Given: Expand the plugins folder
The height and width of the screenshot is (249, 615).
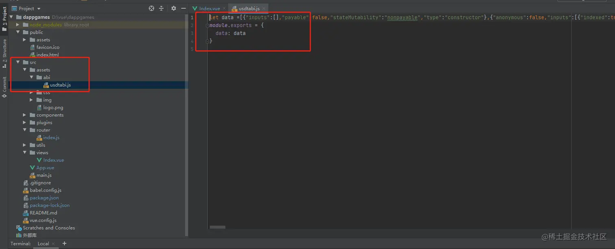Looking at the screenshot, I should tap(25, 123).
